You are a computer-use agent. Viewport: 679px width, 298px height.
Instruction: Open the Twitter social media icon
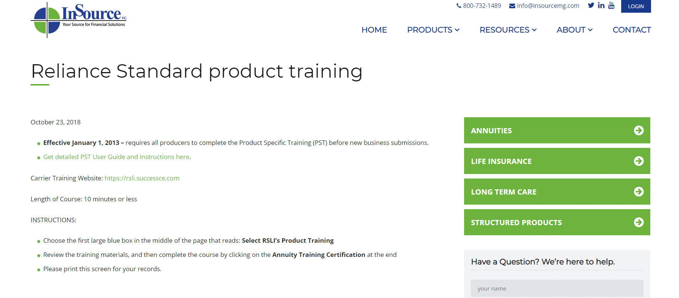pyautogui.click(x=591, y=5)
